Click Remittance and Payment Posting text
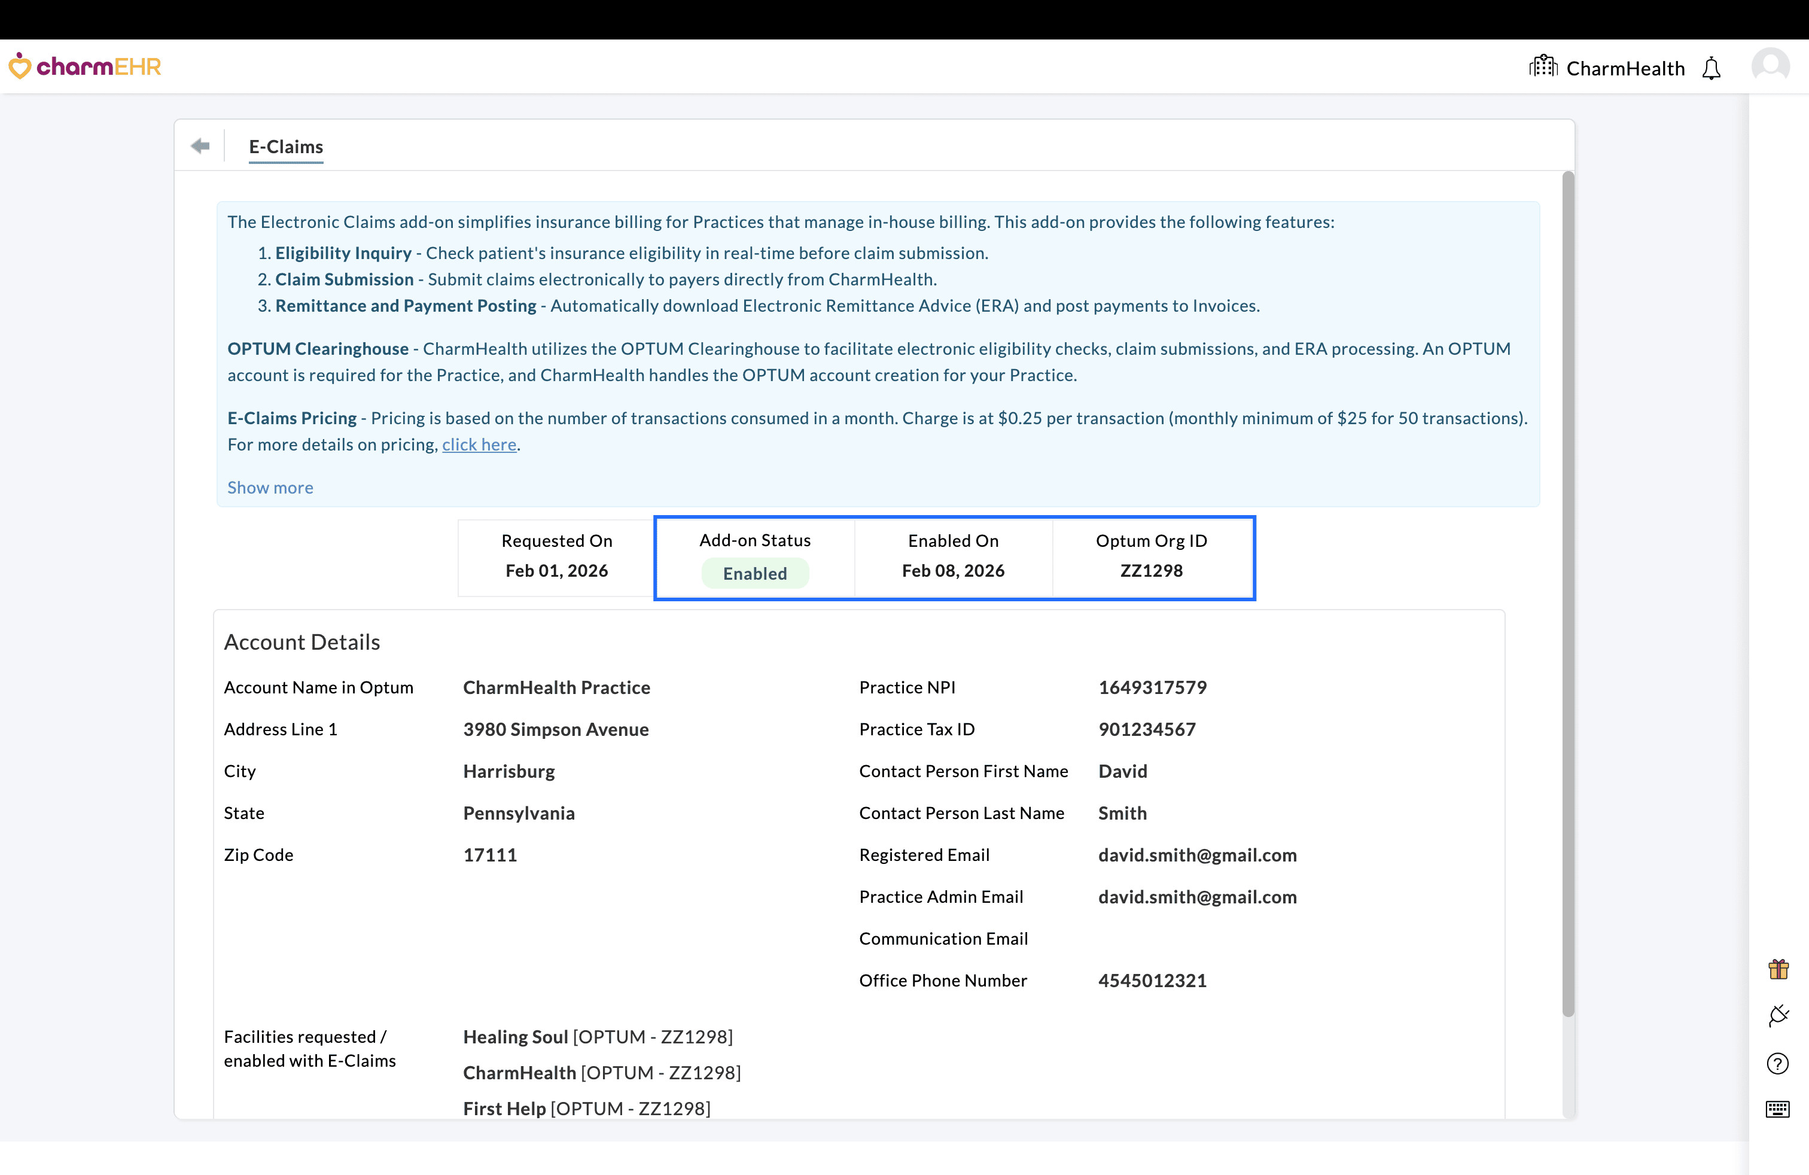The image size is (1809, 1175). [406, 306]
